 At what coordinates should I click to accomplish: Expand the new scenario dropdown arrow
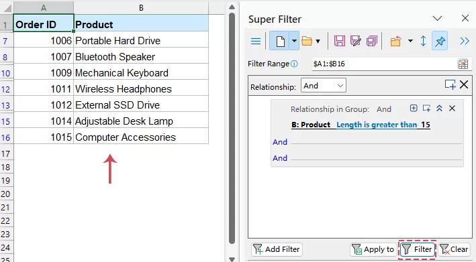[294, 41]
